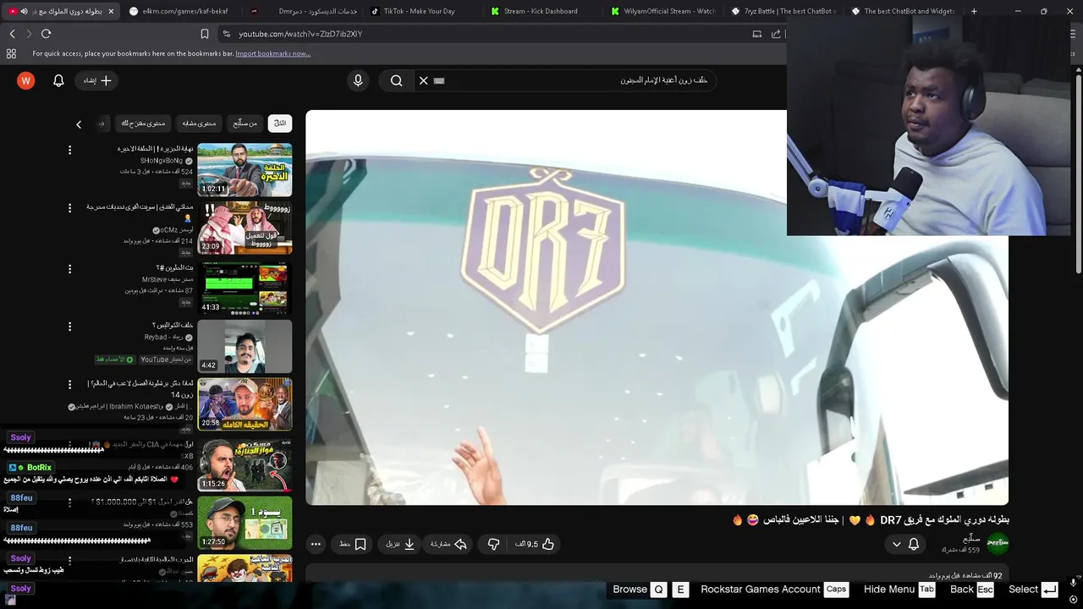Clear search text with X icon
The image size is (1083, 609).
point(424,80)
